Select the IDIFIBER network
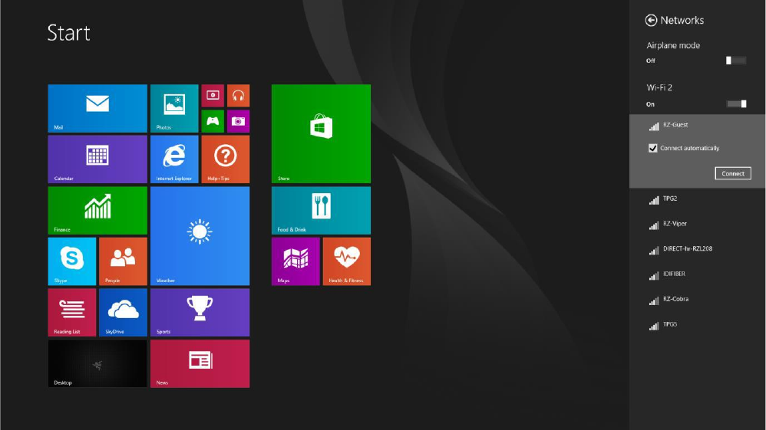This screenshot has height=430, width=766. coord(697,275)
